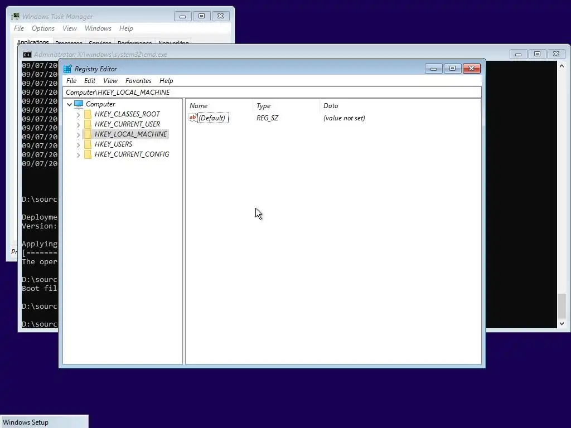Select HKEY_CURRENT_USER in the tree
Viewport: 571px width, 428px height.
(127, 124)
